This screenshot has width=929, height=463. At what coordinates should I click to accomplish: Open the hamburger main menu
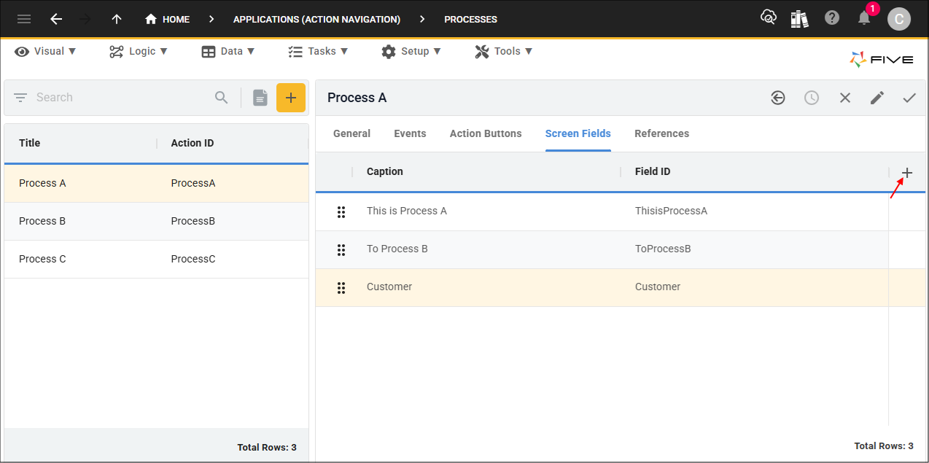pos(24,19)
